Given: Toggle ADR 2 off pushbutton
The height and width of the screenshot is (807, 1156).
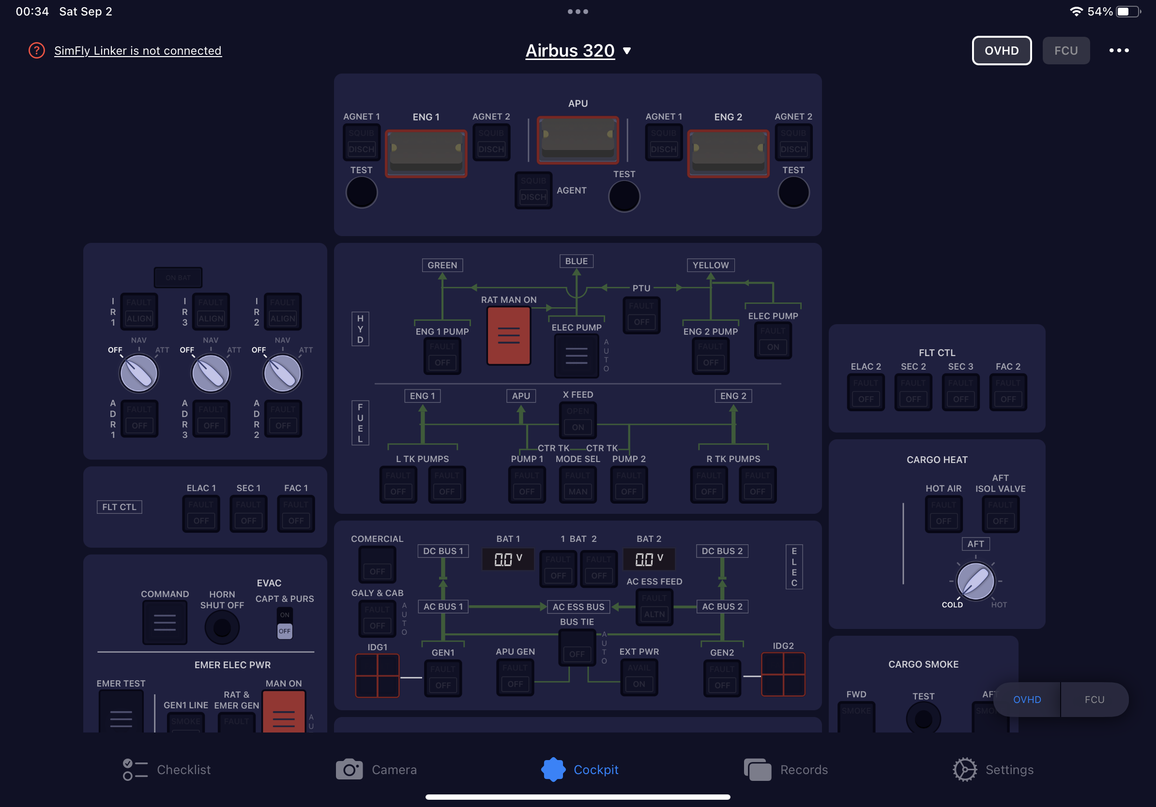Looking at the screenshot, I should (283, 418).
